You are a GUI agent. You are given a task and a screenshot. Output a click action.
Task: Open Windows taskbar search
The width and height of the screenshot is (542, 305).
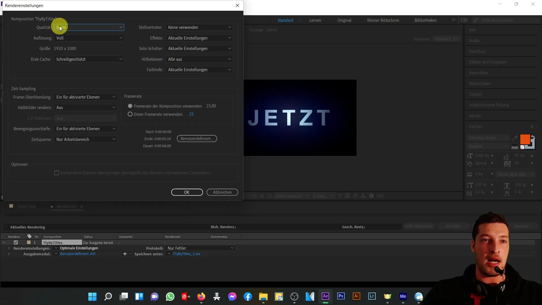pyautogui.click(x=108, y=297)
